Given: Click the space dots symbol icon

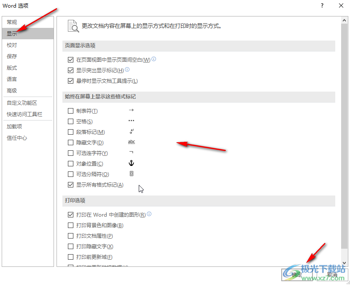Looking at the screenshot, I should point(131,121).
